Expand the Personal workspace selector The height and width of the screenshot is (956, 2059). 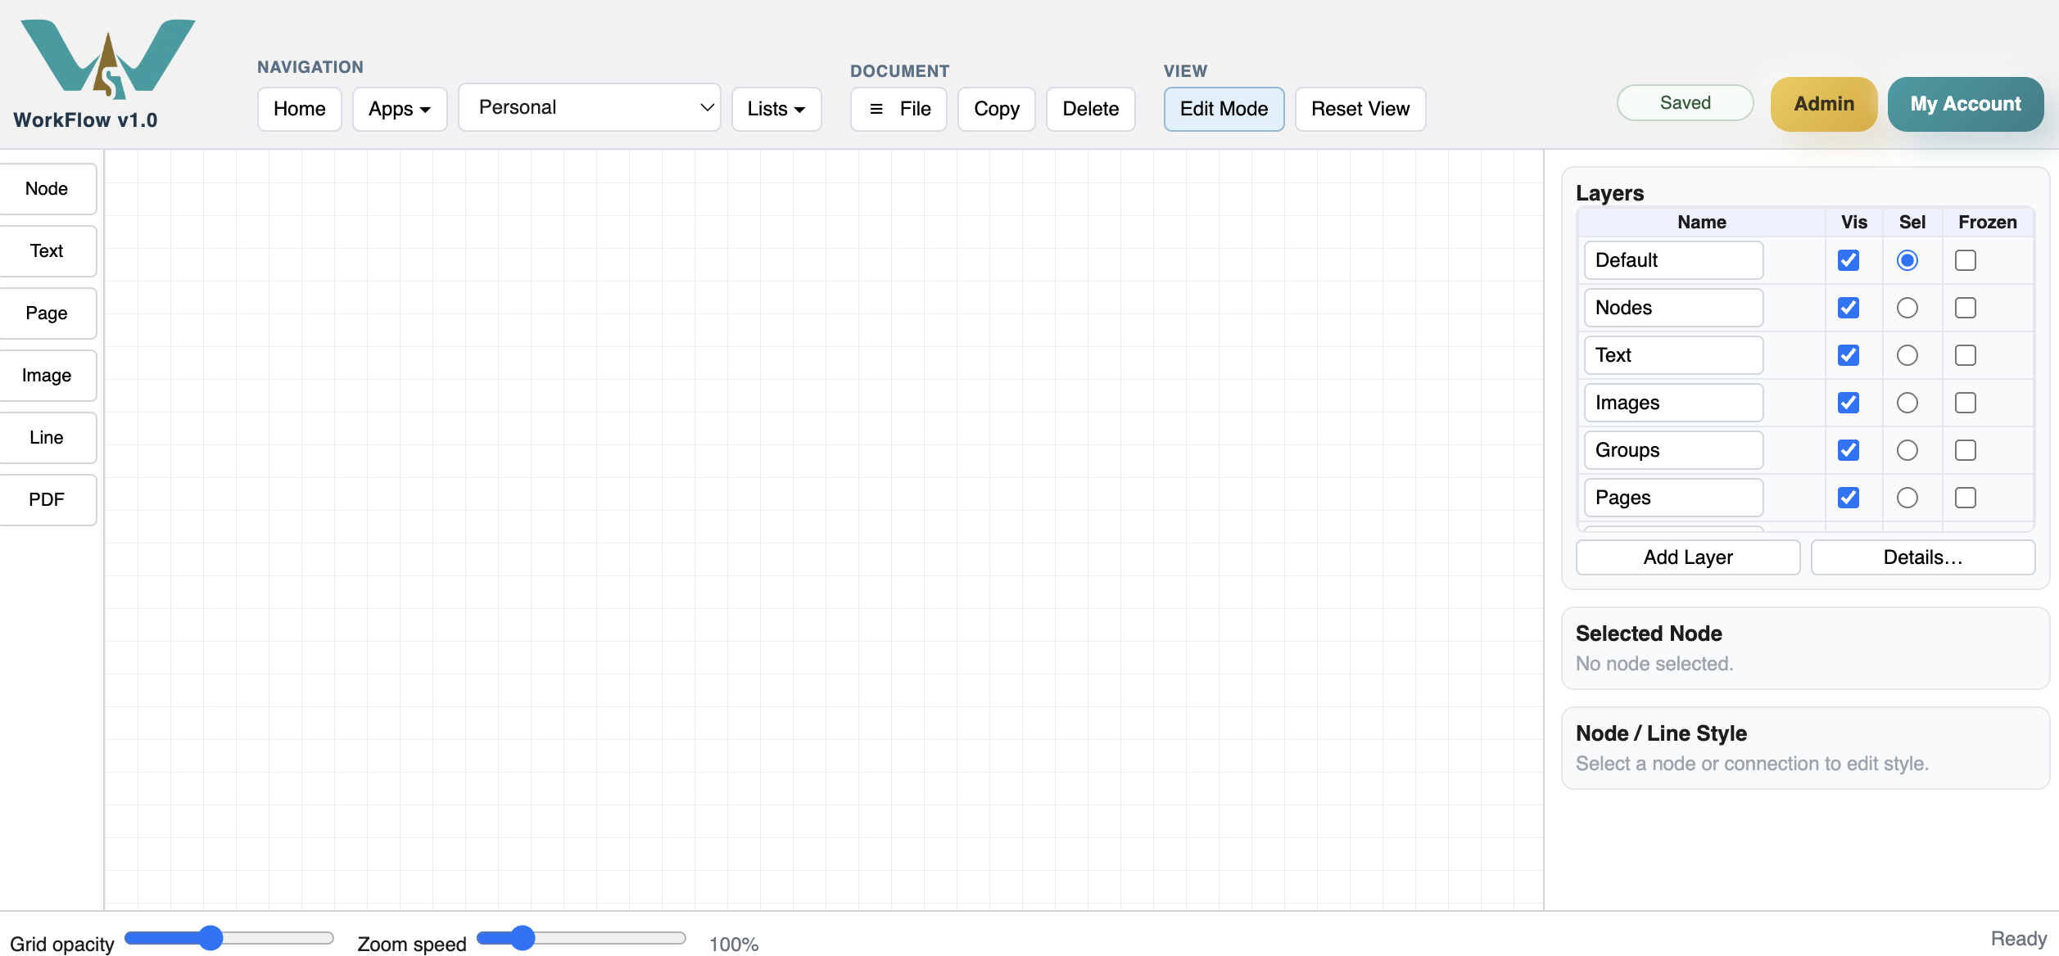click(590, 107)
